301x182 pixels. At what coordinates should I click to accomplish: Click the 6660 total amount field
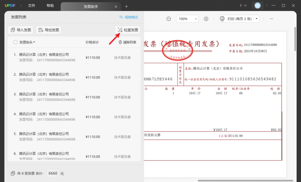53,173
